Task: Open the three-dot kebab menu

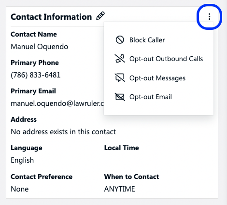Action: click(x=209, y=17)
